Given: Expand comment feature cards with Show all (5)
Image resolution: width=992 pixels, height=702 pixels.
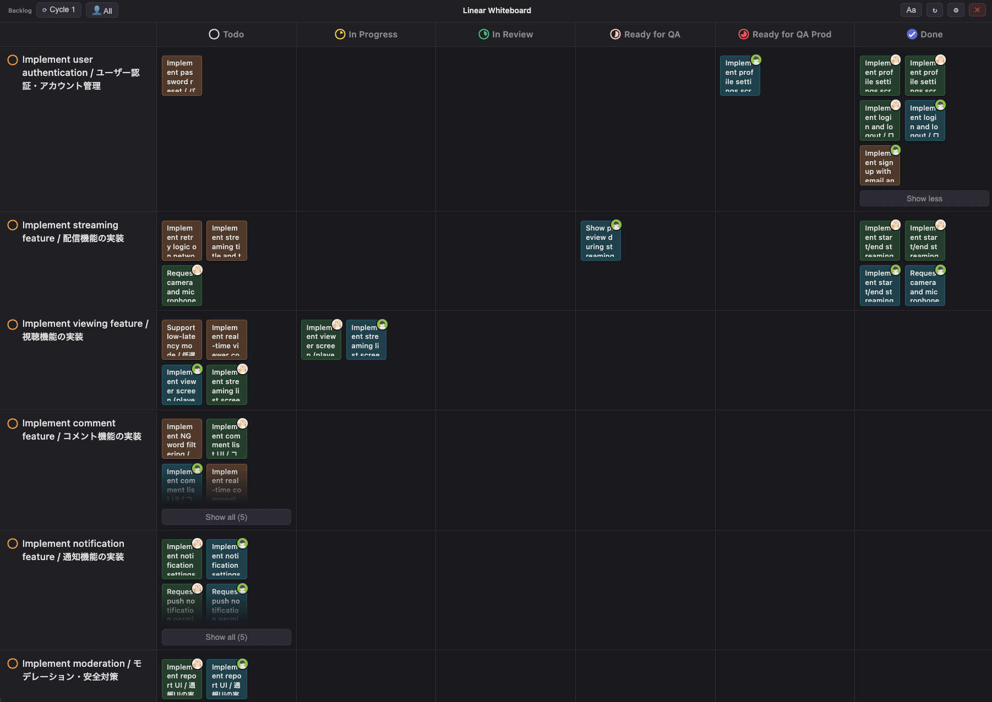Looking at the screenshot, I should pyautogui.click(x=226, y=517).
